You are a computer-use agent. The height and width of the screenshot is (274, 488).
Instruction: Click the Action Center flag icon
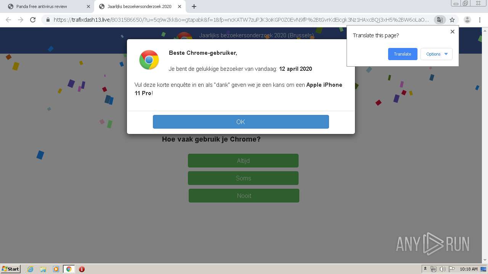click(451, 269)
